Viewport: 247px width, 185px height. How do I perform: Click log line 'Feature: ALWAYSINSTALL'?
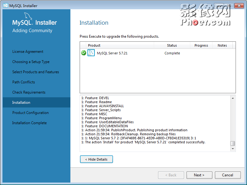pyautogui.click(x=103, y=106)
